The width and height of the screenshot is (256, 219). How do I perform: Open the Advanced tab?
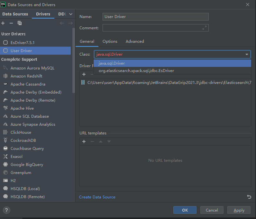pos(135,41)
